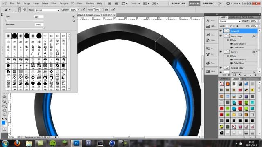Enable tablet pressure for size icon

[113, 10]
